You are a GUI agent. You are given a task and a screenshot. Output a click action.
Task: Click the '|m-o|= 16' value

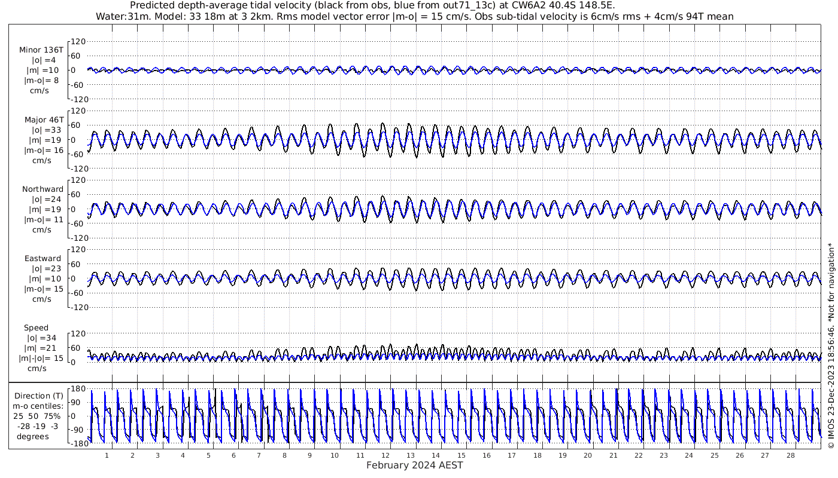click(x=44, y=150)
